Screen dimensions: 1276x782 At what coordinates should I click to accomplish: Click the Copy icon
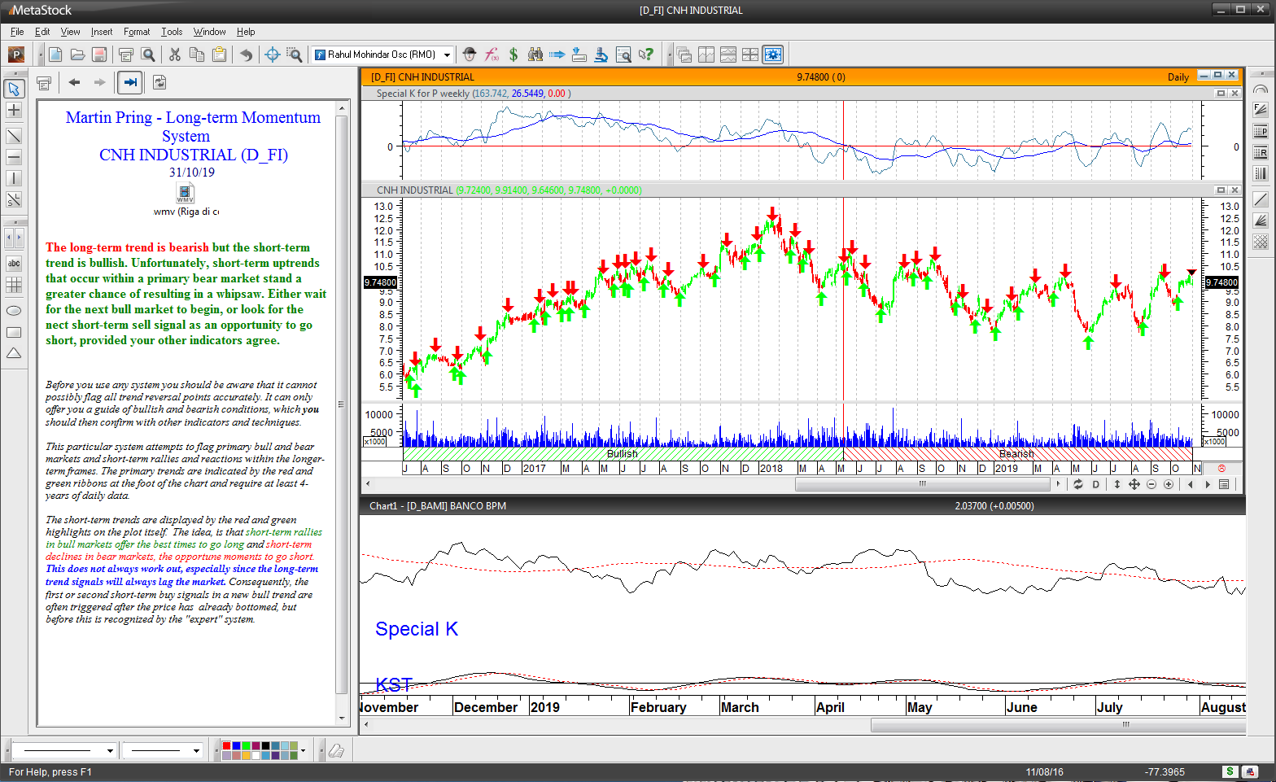click(196, 55)
